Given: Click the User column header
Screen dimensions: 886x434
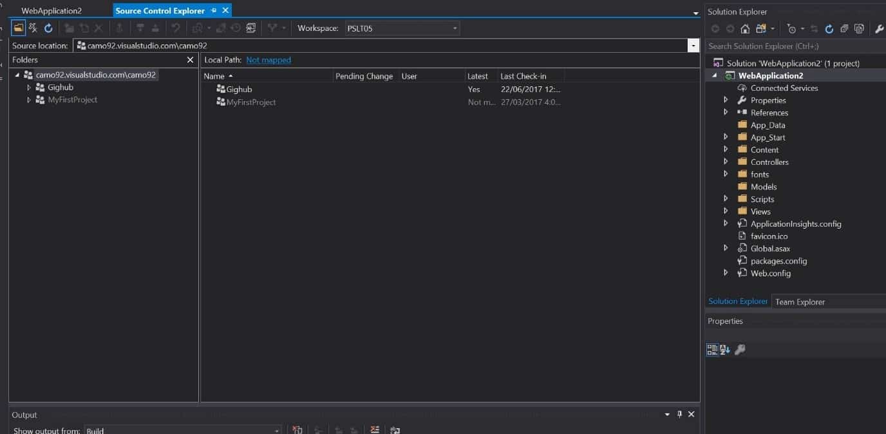Looking at the screenshot, I should [x=432, y=76].
